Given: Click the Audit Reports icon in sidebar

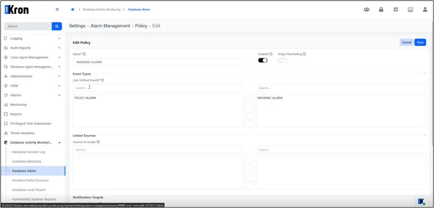Looking at the screenshot, I should tap(6, 48).
